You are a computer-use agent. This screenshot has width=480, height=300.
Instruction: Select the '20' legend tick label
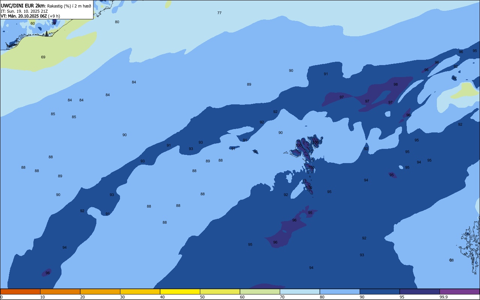coord(82,297)
